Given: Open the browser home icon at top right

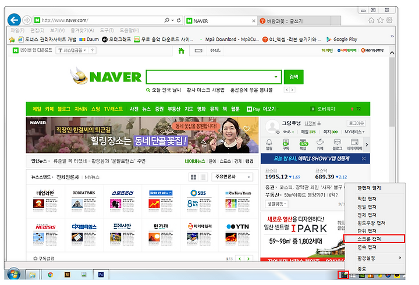Looking at the screenshot, I should [371, 20].
